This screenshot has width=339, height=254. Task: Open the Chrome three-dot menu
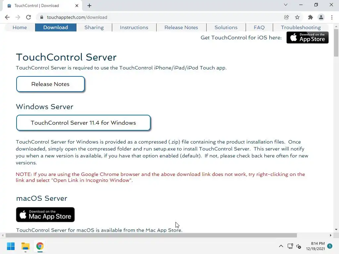tap(332, 17)
